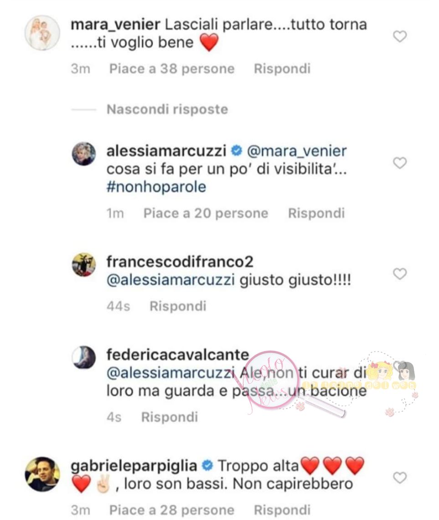The image size is (439, 520).
Task: Like gabrieleparpiglia's comment with heart icon
Action: [x=400, y=478]
